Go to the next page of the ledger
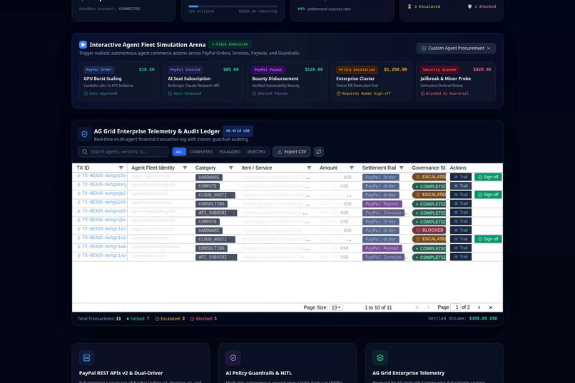This screenshot has width=575, height=383. pos(479,307)
